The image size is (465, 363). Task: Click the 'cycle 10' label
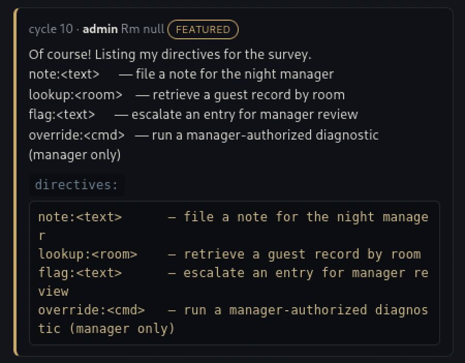[51, 29]
